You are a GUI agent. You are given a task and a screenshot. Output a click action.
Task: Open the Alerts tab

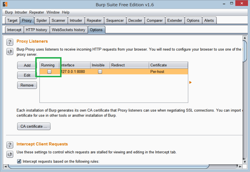209,20
